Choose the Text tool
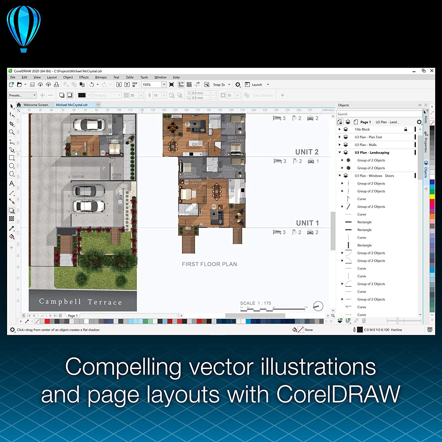This screenshot has width=442, height=442. 11,184
